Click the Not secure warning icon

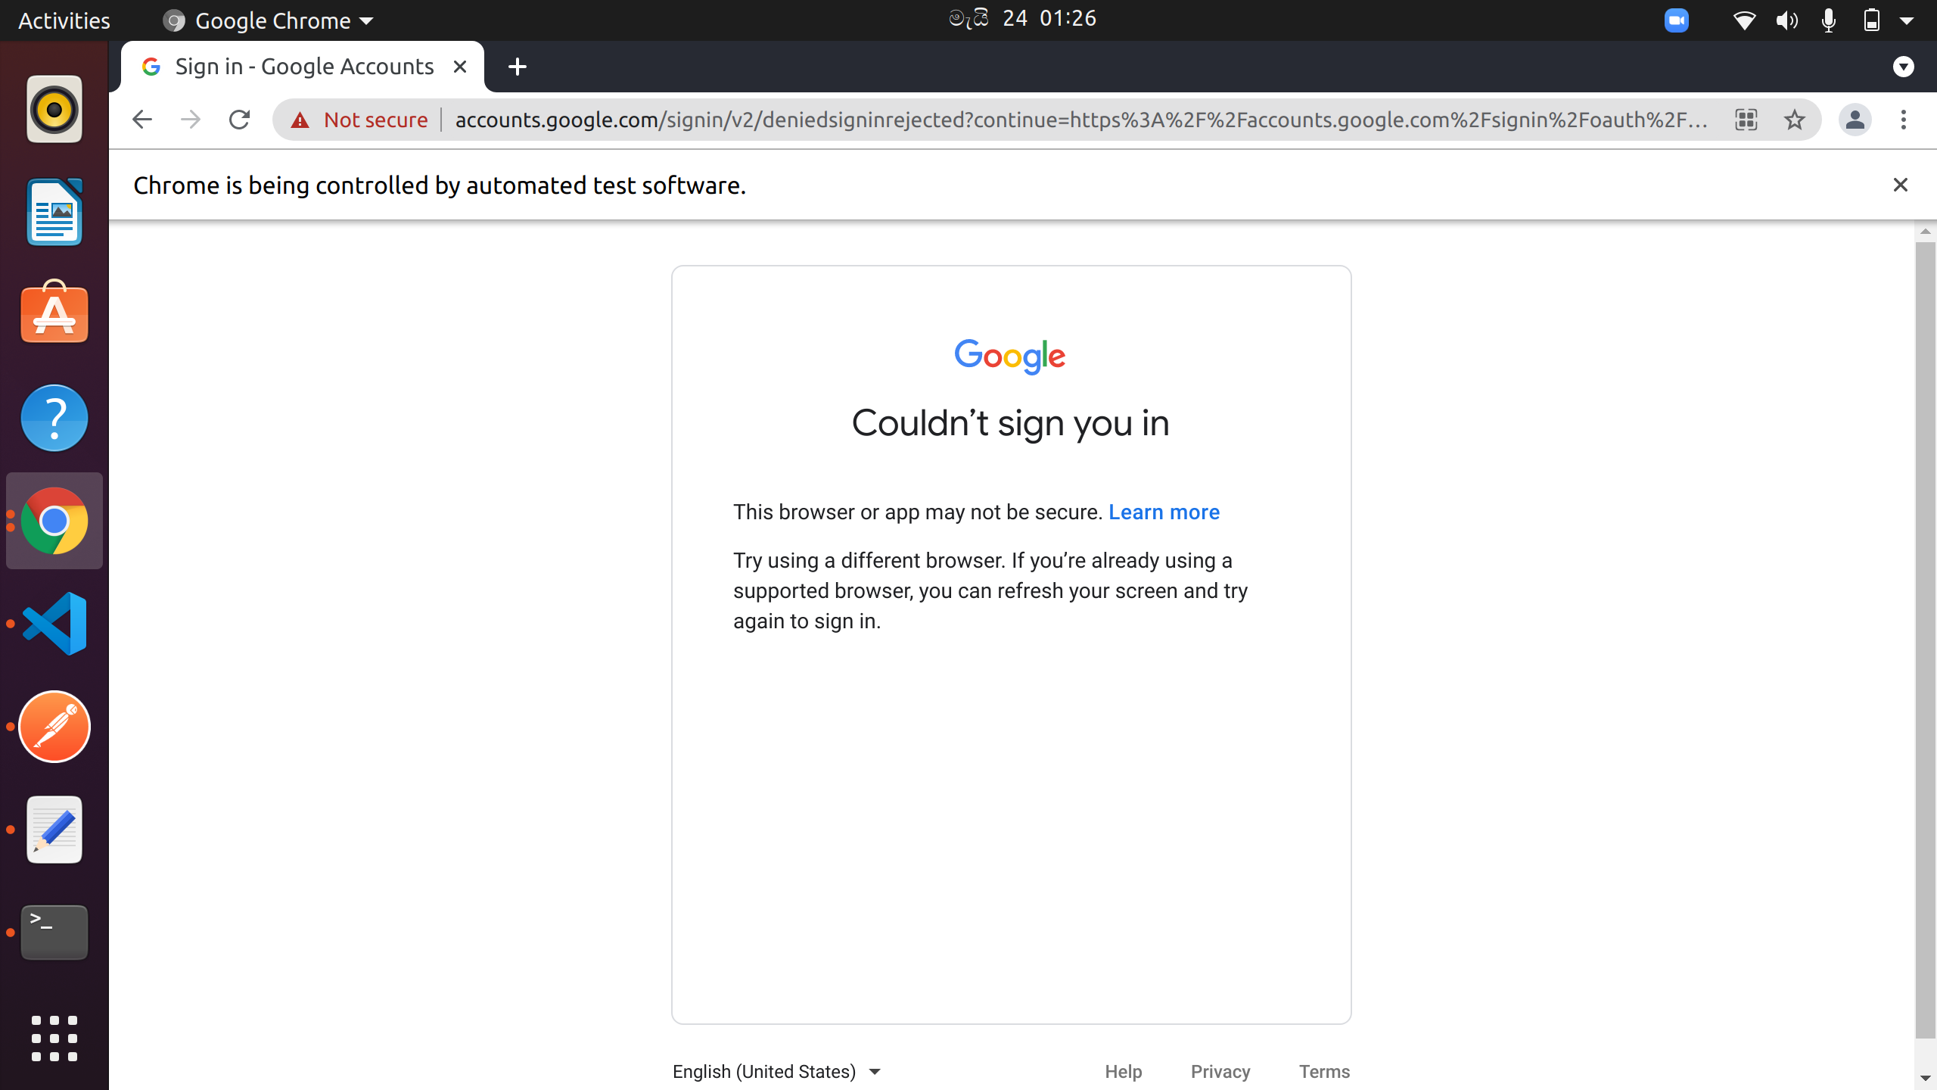click(x=300, y=120)
